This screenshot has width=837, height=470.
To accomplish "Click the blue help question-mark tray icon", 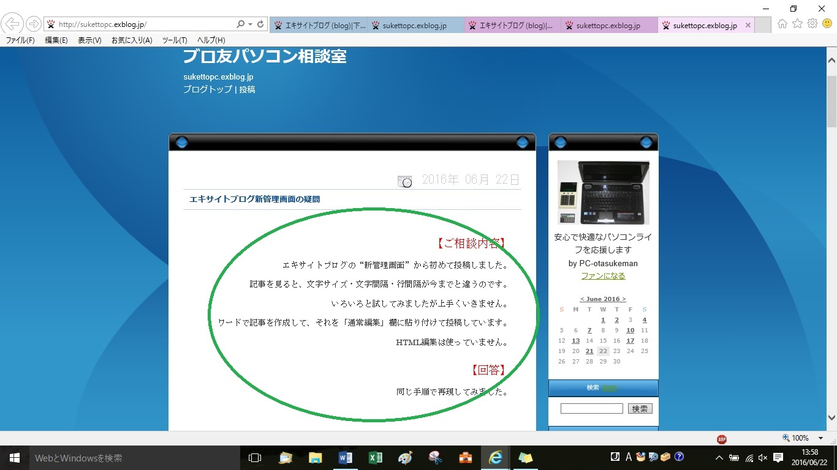I will tap(679, 457).
